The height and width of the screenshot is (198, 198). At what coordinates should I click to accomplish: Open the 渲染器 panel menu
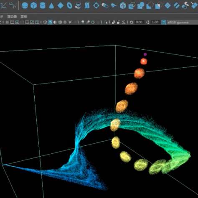12,17
